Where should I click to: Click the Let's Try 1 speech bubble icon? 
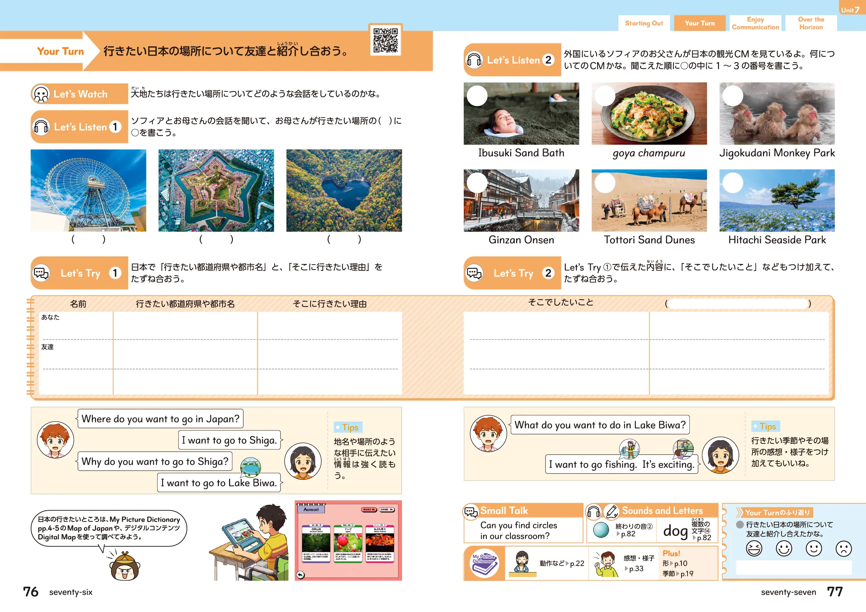[41, 273]
